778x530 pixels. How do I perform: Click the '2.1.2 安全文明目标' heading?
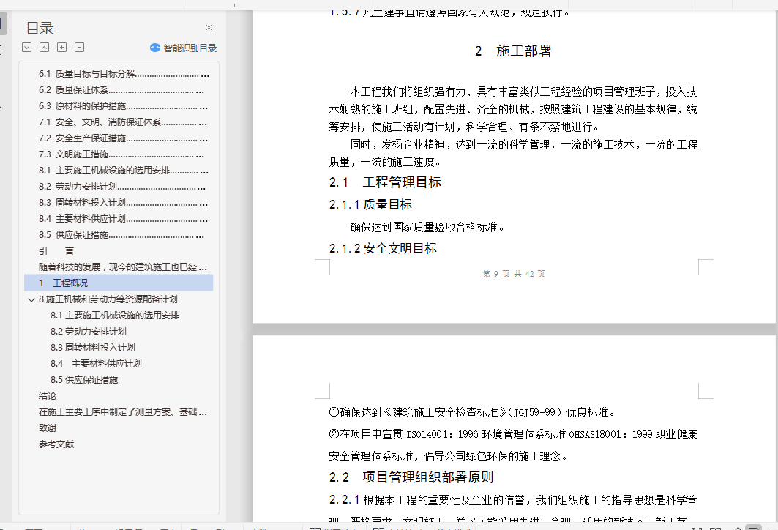pos(383,248)
